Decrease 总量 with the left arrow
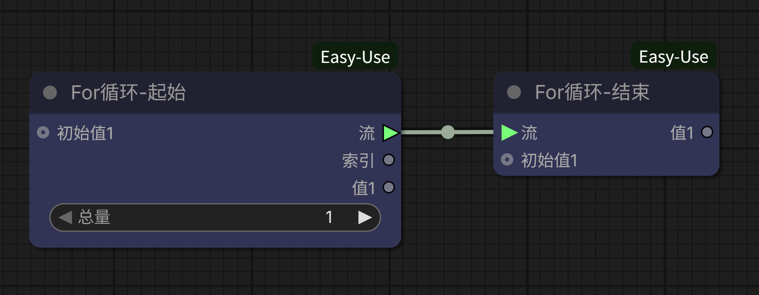 [65, 218]
